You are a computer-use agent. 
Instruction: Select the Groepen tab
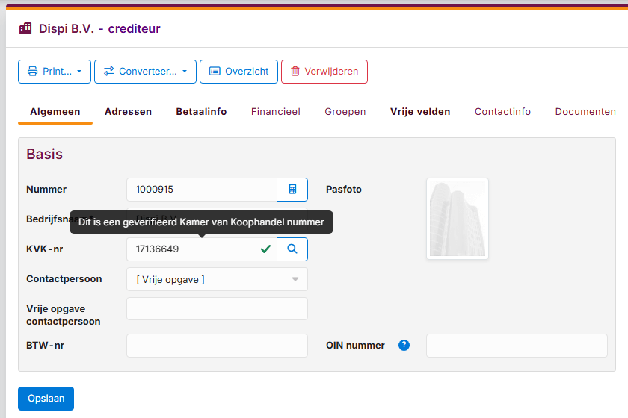[345, 112]
